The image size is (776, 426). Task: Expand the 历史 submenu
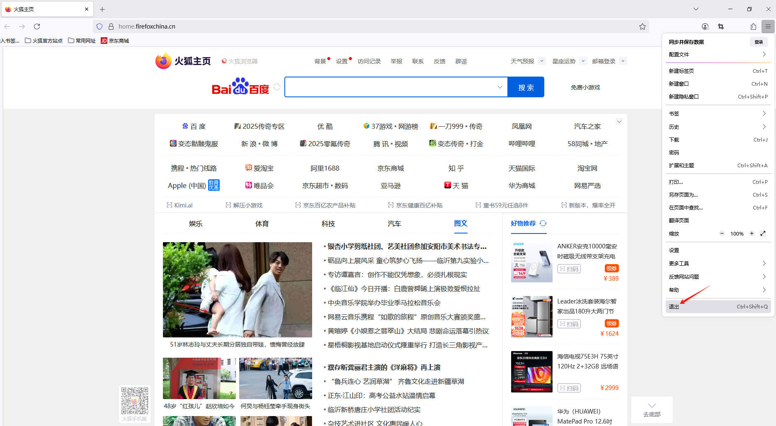[718, 127]
